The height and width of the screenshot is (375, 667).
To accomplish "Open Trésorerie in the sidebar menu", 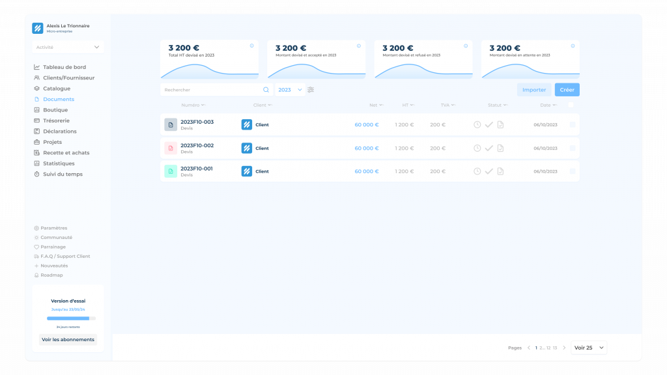I will coord(56,120).
